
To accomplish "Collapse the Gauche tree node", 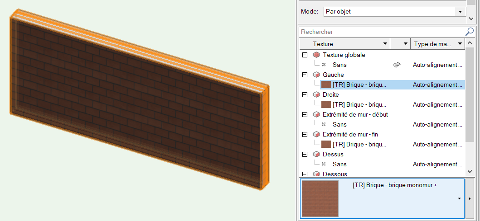I will point(305,75).
